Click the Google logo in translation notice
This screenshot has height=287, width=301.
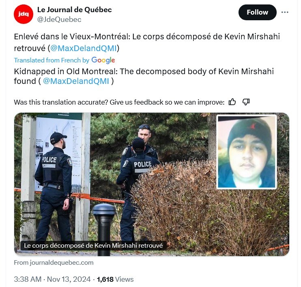click(103, 60)
